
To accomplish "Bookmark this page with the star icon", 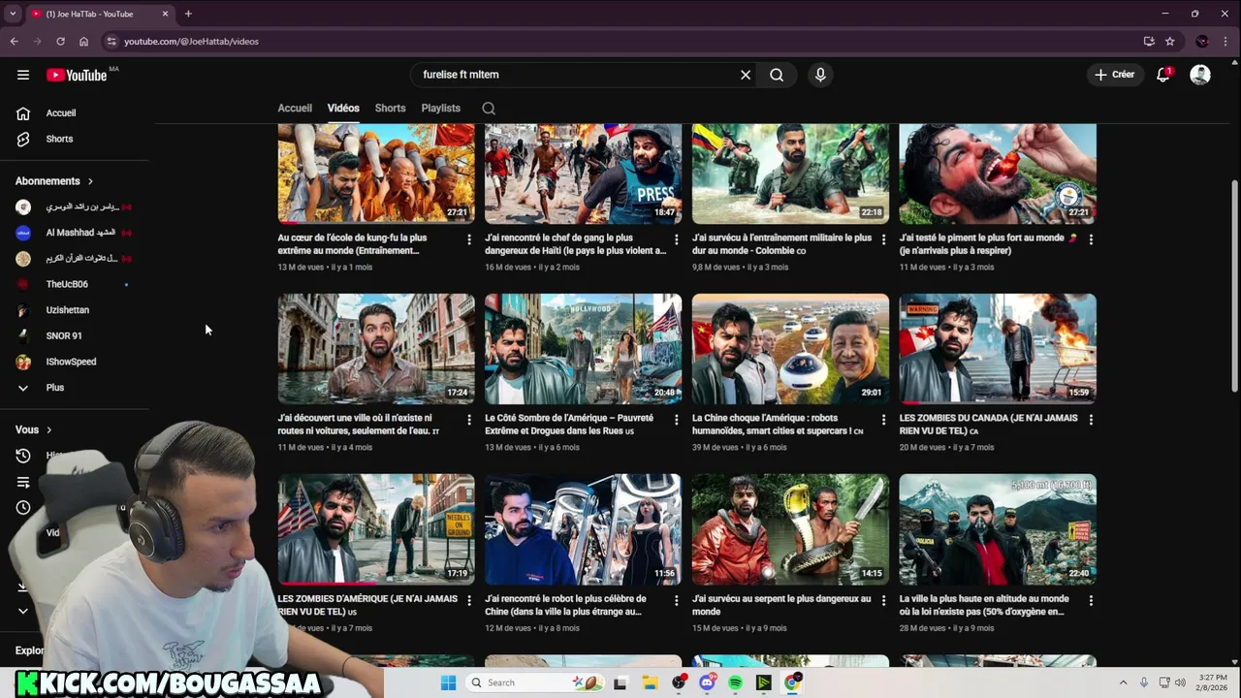I will 1170,42.
